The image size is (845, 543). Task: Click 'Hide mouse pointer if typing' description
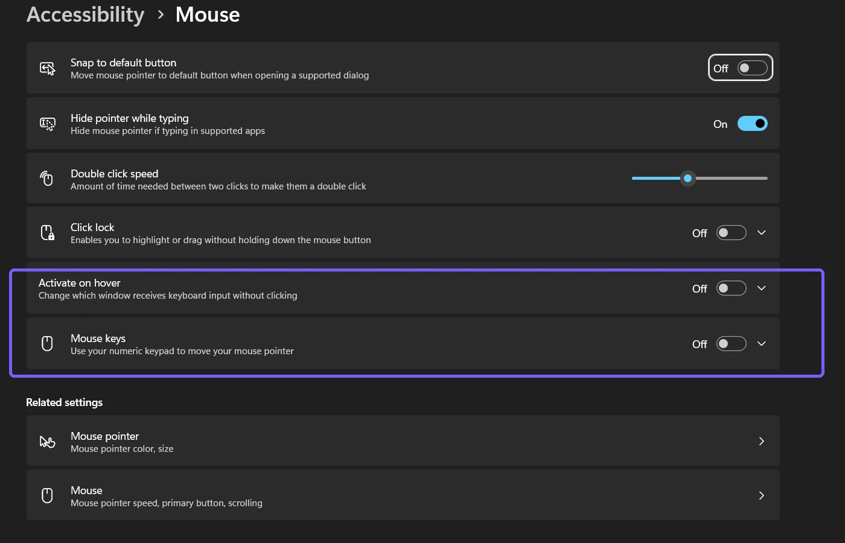pyautogui.click(x=168, y=131)
